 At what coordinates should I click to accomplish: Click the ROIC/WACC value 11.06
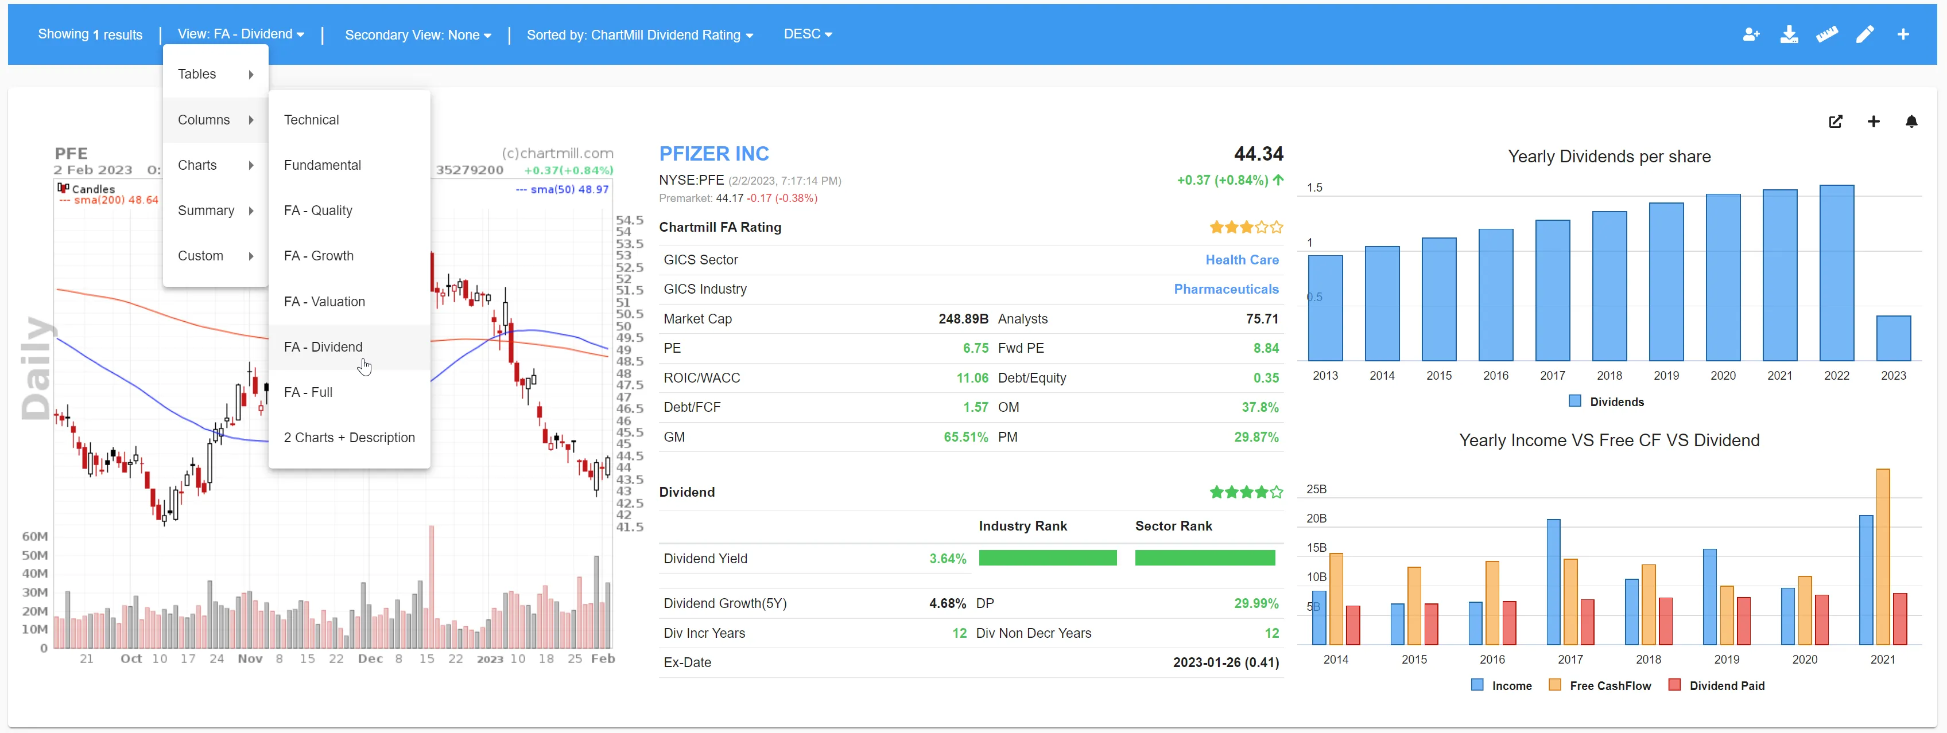click(972, 377)
